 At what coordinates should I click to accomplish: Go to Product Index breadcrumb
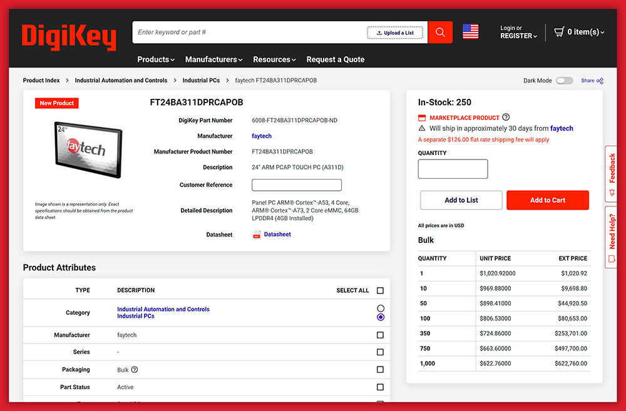tap(41, 80)
